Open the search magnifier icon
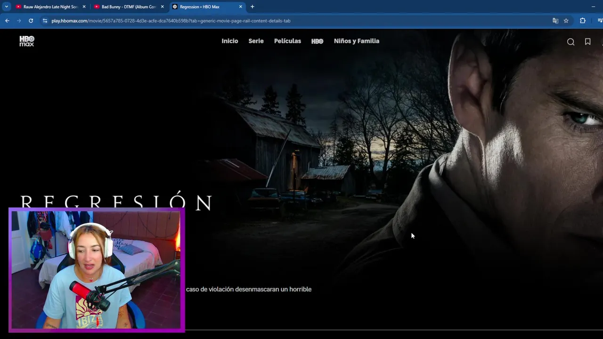The width and height of the screenshot is (603, 339). pyautogui.click(x=570, y=42)
